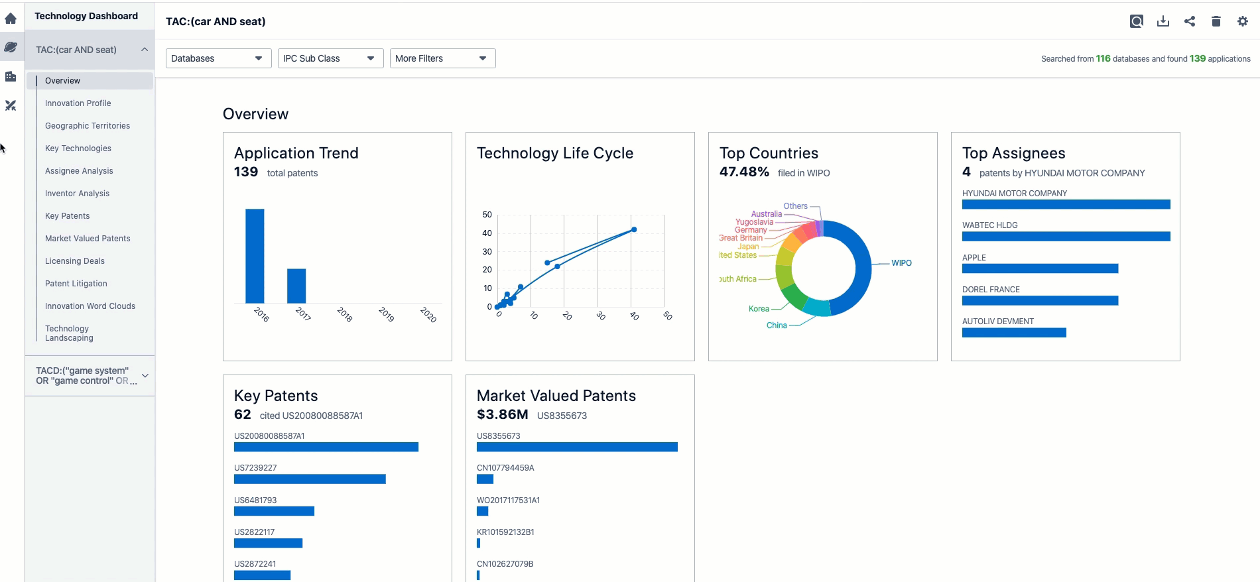Go to Innovation Profile in the sidebar
The width and height of the screenshot is (1260, 582).
[78, 103]
